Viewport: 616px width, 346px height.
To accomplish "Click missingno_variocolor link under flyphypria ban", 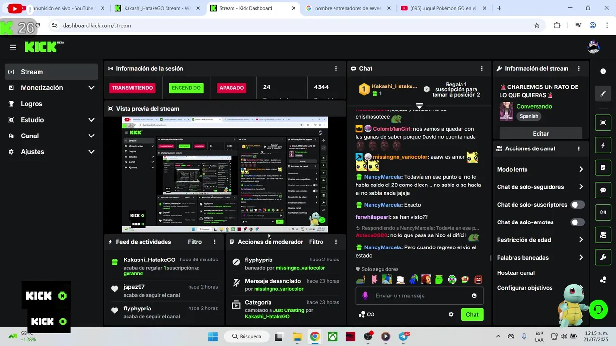I will pos(300,268).
